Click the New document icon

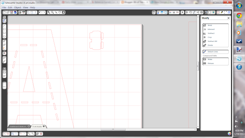click(4, 12)
